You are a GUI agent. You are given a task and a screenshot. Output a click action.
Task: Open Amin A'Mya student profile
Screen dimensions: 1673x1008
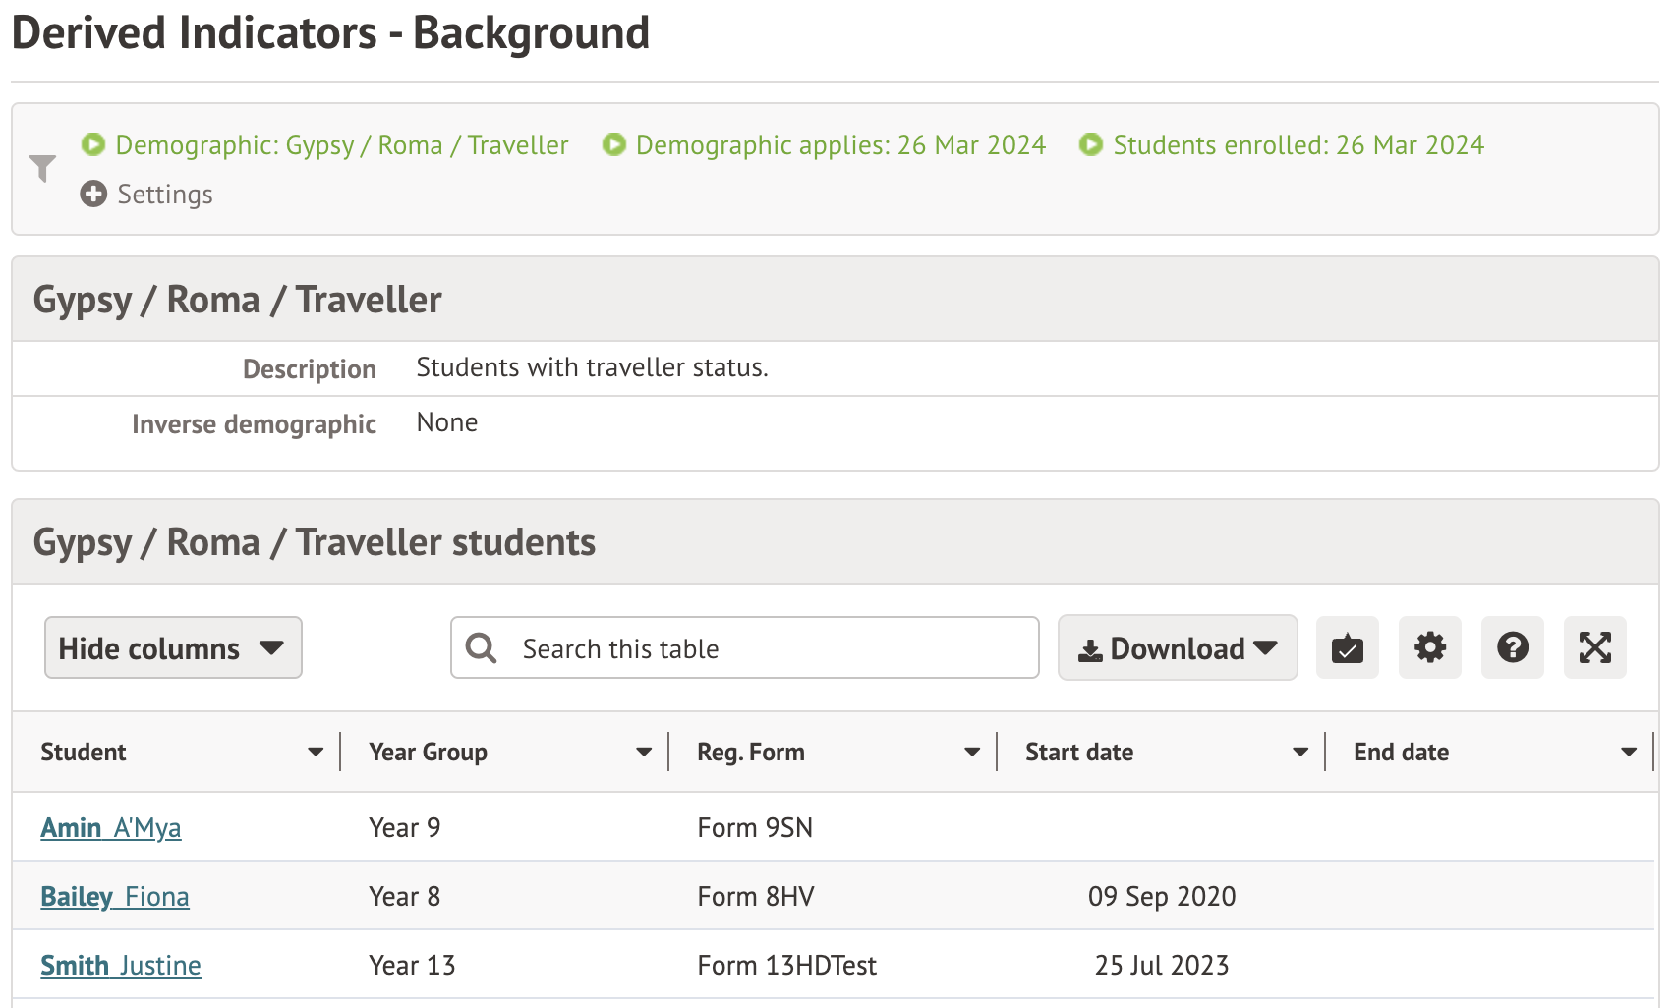(111, 828)
